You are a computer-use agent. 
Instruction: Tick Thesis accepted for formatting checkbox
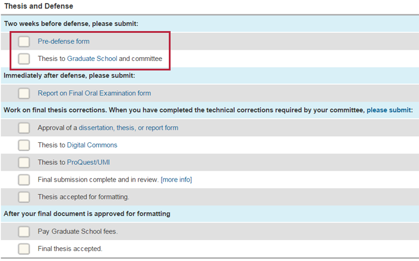click(x=24, y=197)
